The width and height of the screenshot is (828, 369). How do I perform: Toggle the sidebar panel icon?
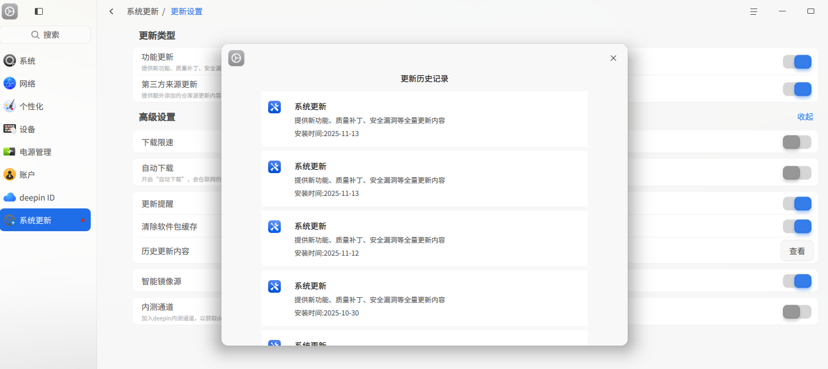coord(39,11)
